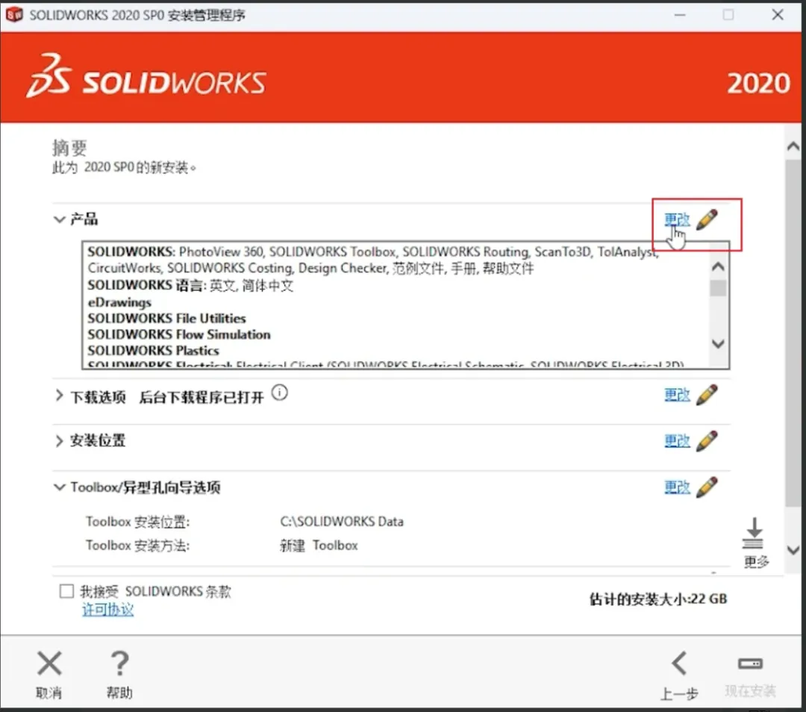The width and height of the screenshot is (806, 712).
Task: Go back with 上一步 arrow
Action: [x=680, y=663]
